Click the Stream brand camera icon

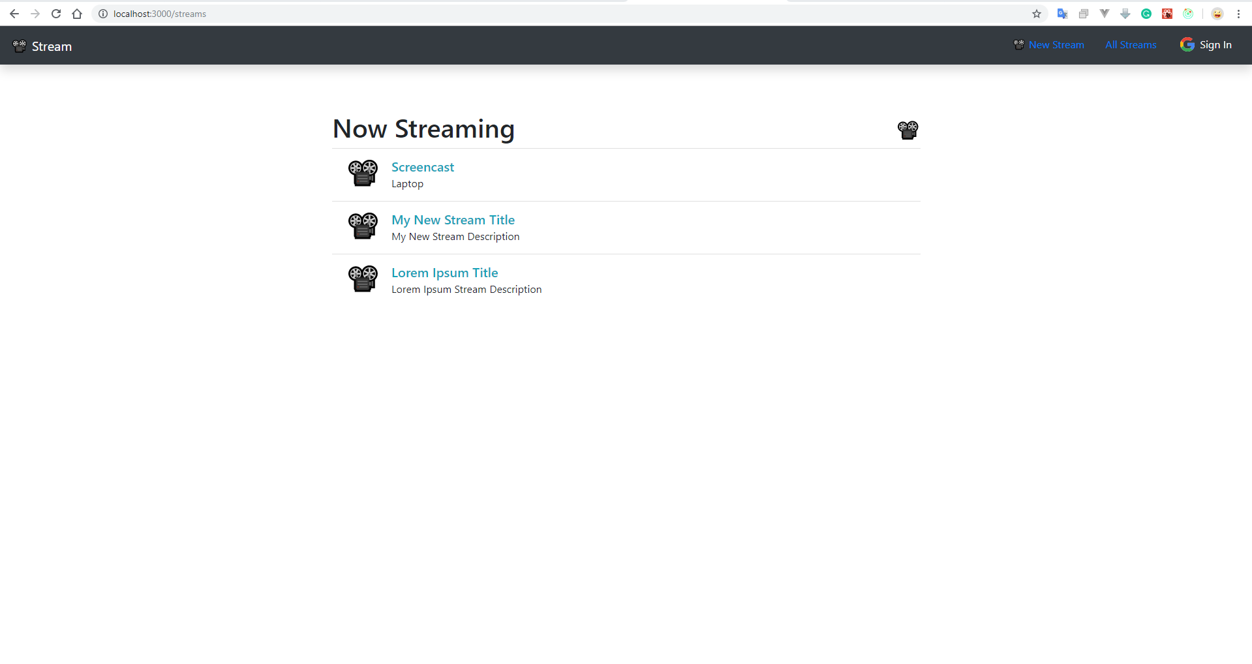(x=20, y=46)
